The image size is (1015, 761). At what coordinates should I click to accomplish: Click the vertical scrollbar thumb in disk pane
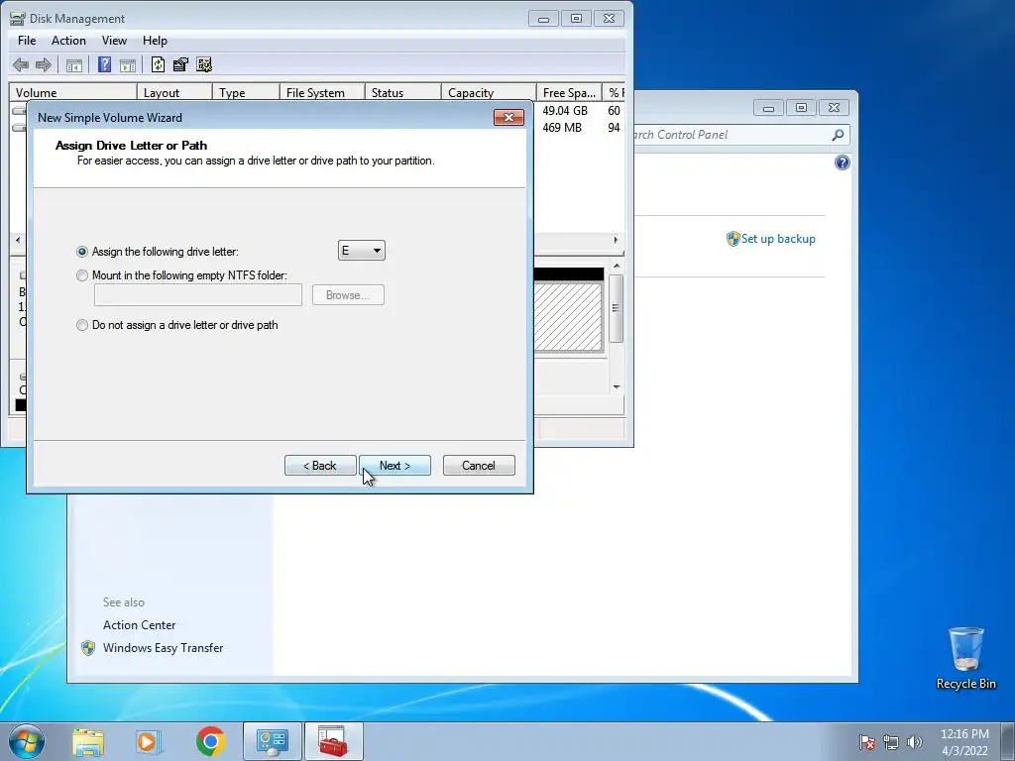click(616, 309)
